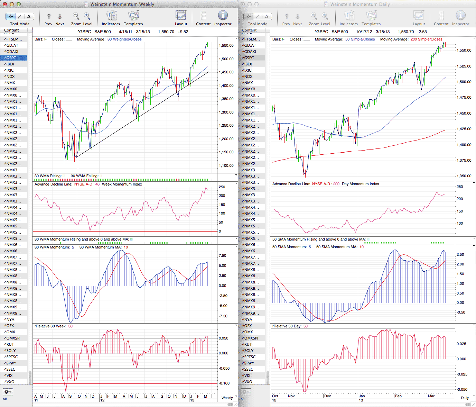Expand Weekly rRelative 30 Week pane arrow
476x407 pixels.
(x=236, y=325)
